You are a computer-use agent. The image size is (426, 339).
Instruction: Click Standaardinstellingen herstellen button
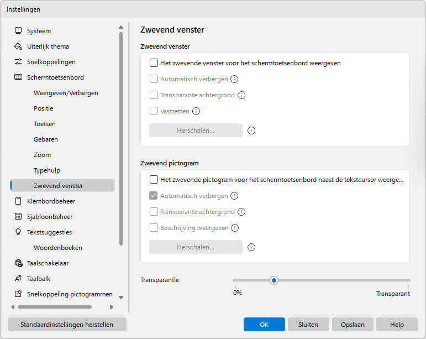tap(67, 325)
